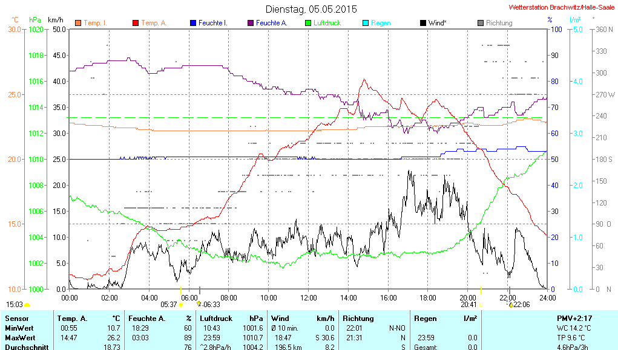Viewport: 618px width, 350px height.
Task: Click the Dienstag, 05.05.2015 chart title
Action: [311, 10]
